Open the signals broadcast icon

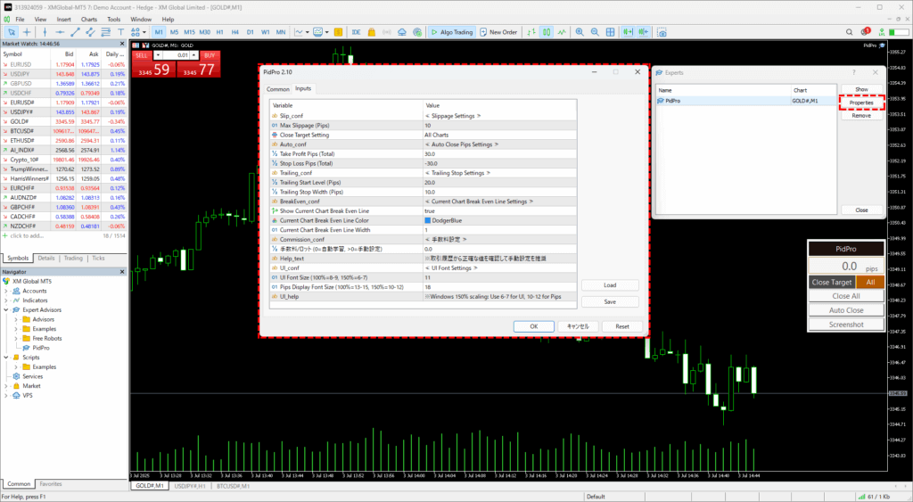(387, 32)
